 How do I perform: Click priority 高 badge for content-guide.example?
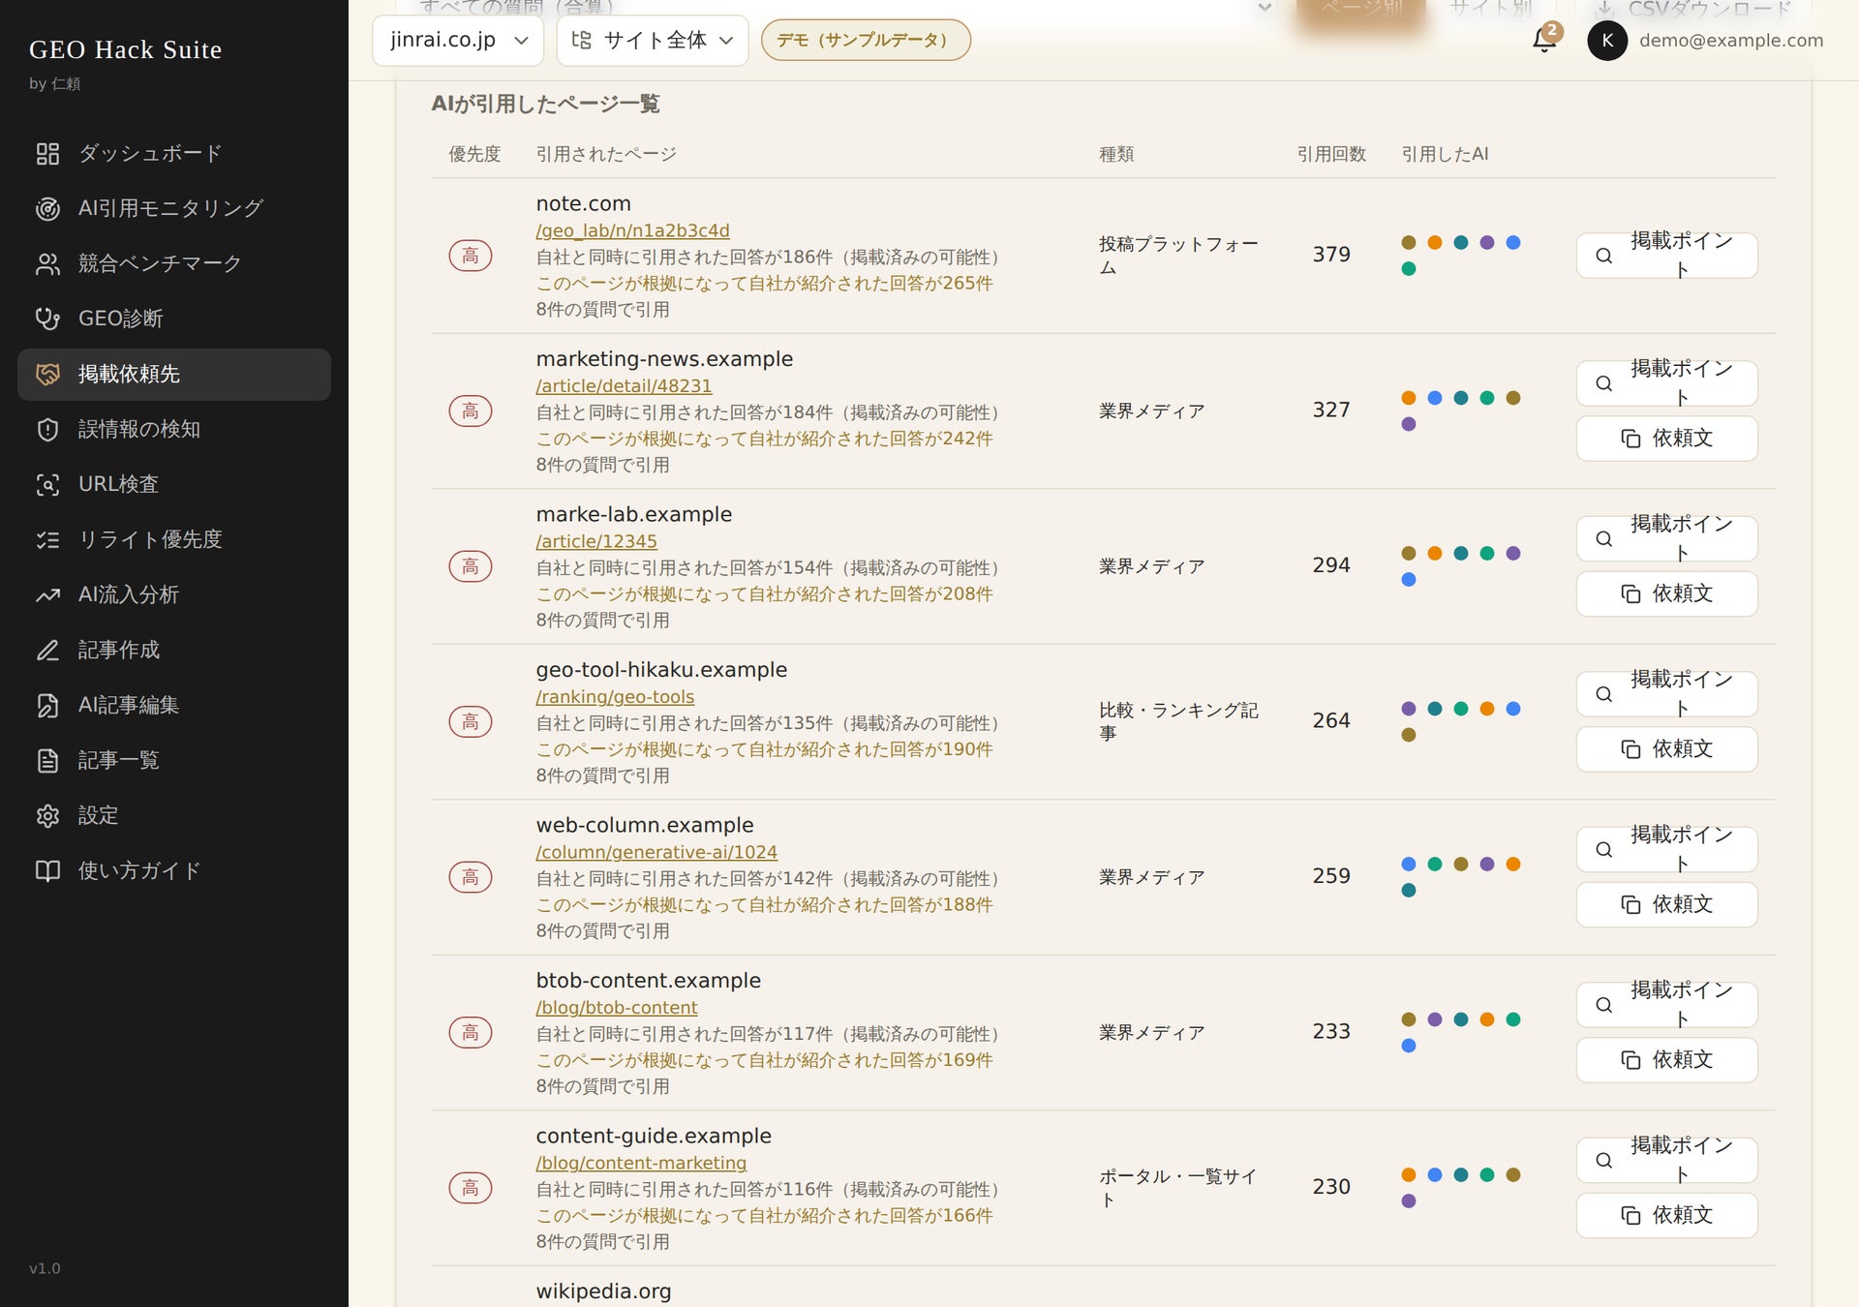tap(471, 1188)
